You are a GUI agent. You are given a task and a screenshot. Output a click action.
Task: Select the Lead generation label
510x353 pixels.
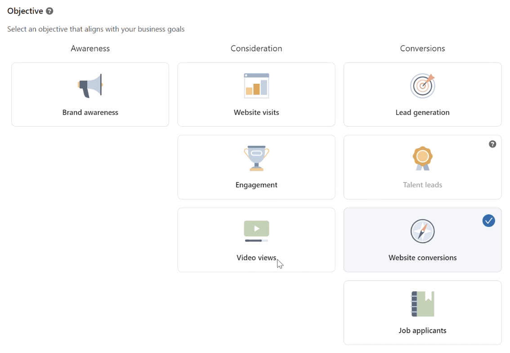422,113
